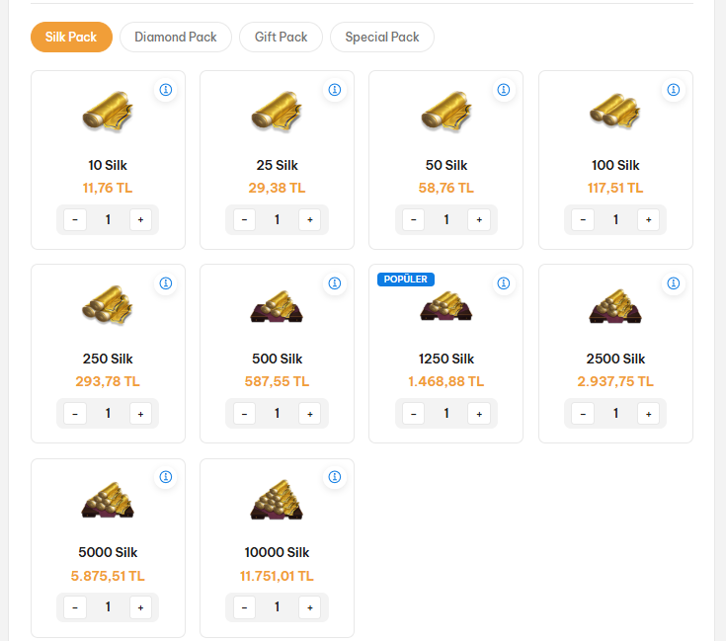Click info icon on 2500 Silk pack
726x641 pixels.
pyautogui.click(x=674, y=283)
